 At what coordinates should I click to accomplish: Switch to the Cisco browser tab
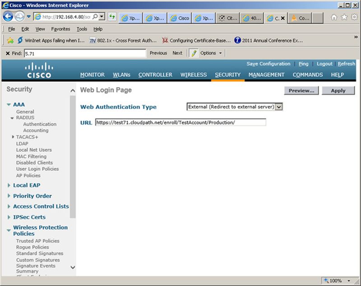click(180, 18)
